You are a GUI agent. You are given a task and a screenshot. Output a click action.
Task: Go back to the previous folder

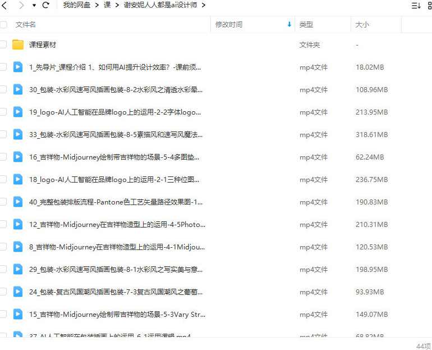4,5
